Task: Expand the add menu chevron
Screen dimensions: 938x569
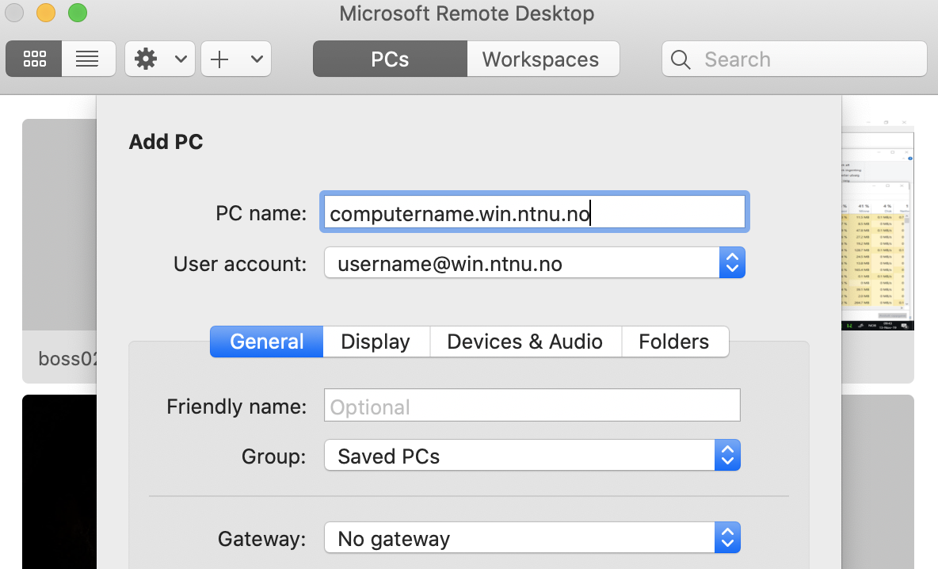Action: point(257,59)
